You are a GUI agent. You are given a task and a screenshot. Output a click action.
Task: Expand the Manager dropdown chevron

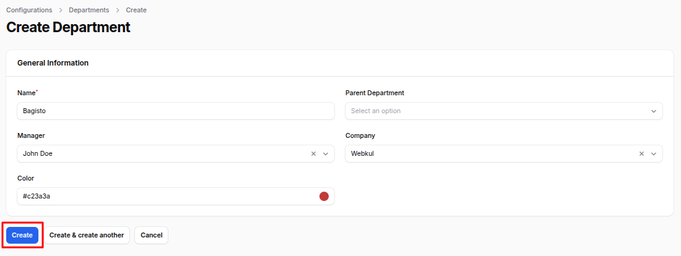pyautogui.click(x=326, y=154)
